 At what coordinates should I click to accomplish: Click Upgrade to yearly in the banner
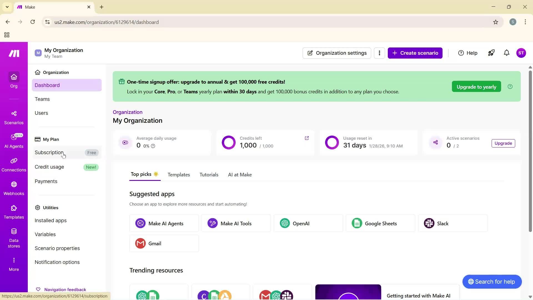pyautogui.click(x=476, y=86)
